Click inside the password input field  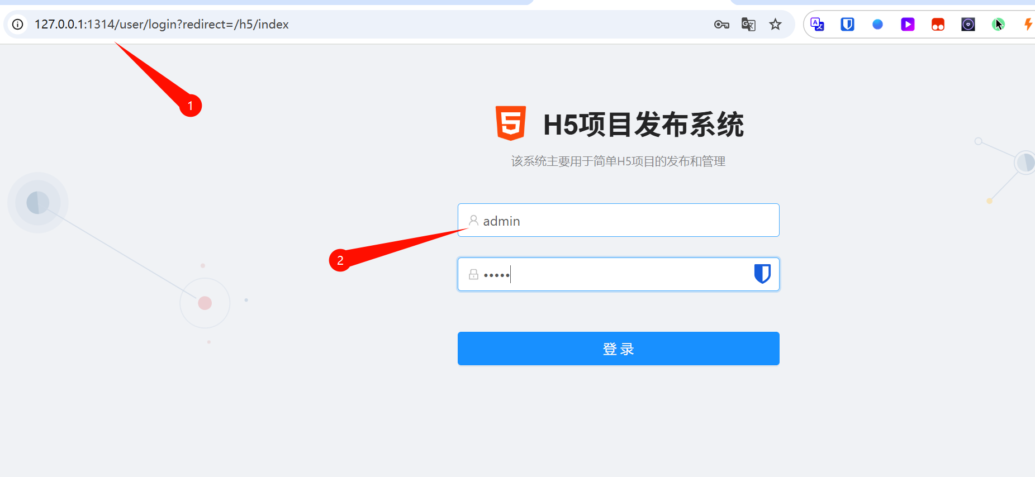click(x=618, y=274)
